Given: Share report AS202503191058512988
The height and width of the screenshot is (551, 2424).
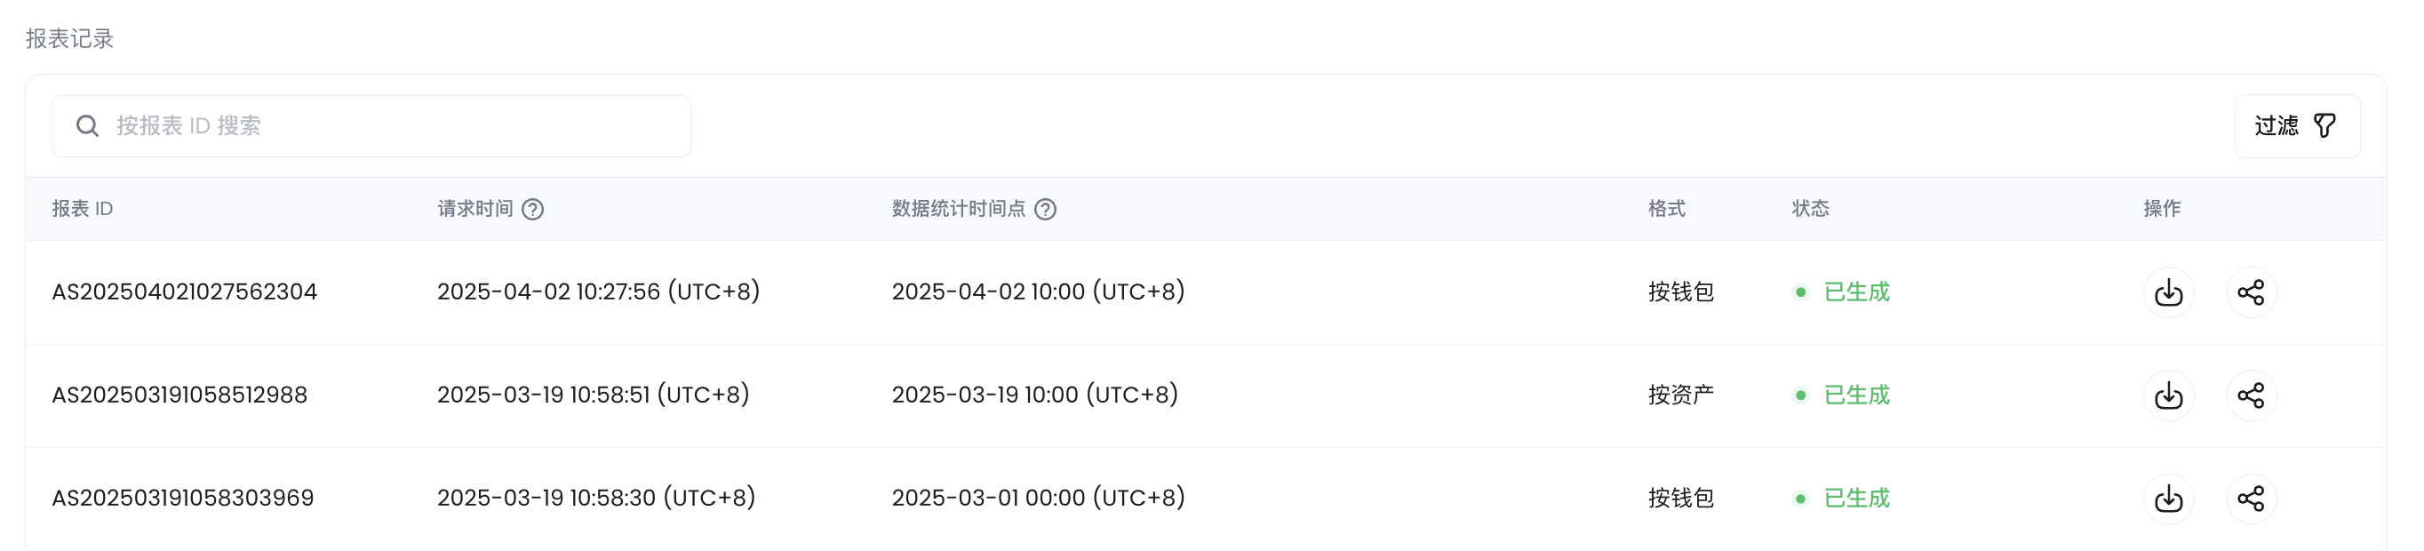Looking at the screenshot, I should 2253,395.
